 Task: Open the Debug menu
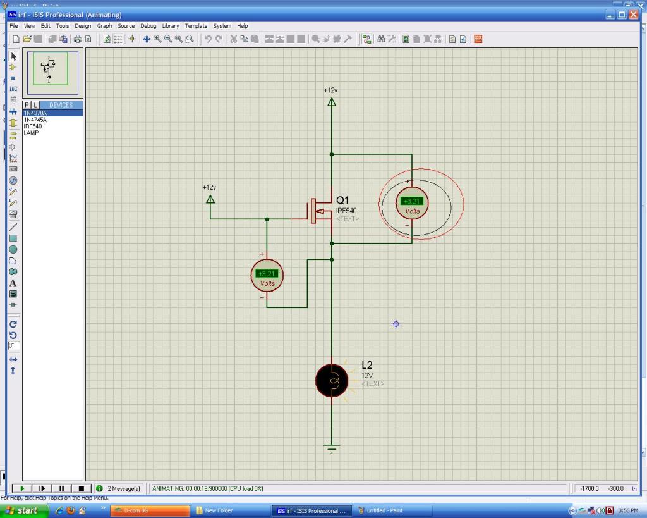click(148, 26)
